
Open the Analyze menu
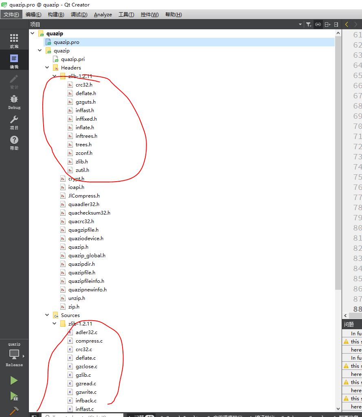103,14
